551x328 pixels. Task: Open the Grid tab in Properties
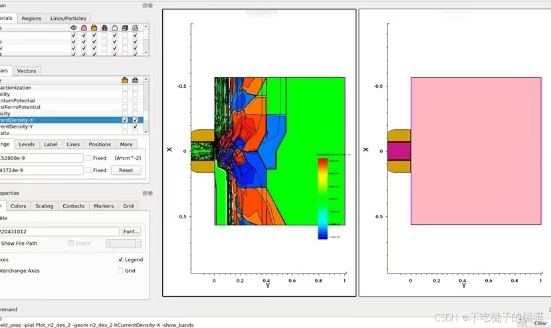pos(128,206)
